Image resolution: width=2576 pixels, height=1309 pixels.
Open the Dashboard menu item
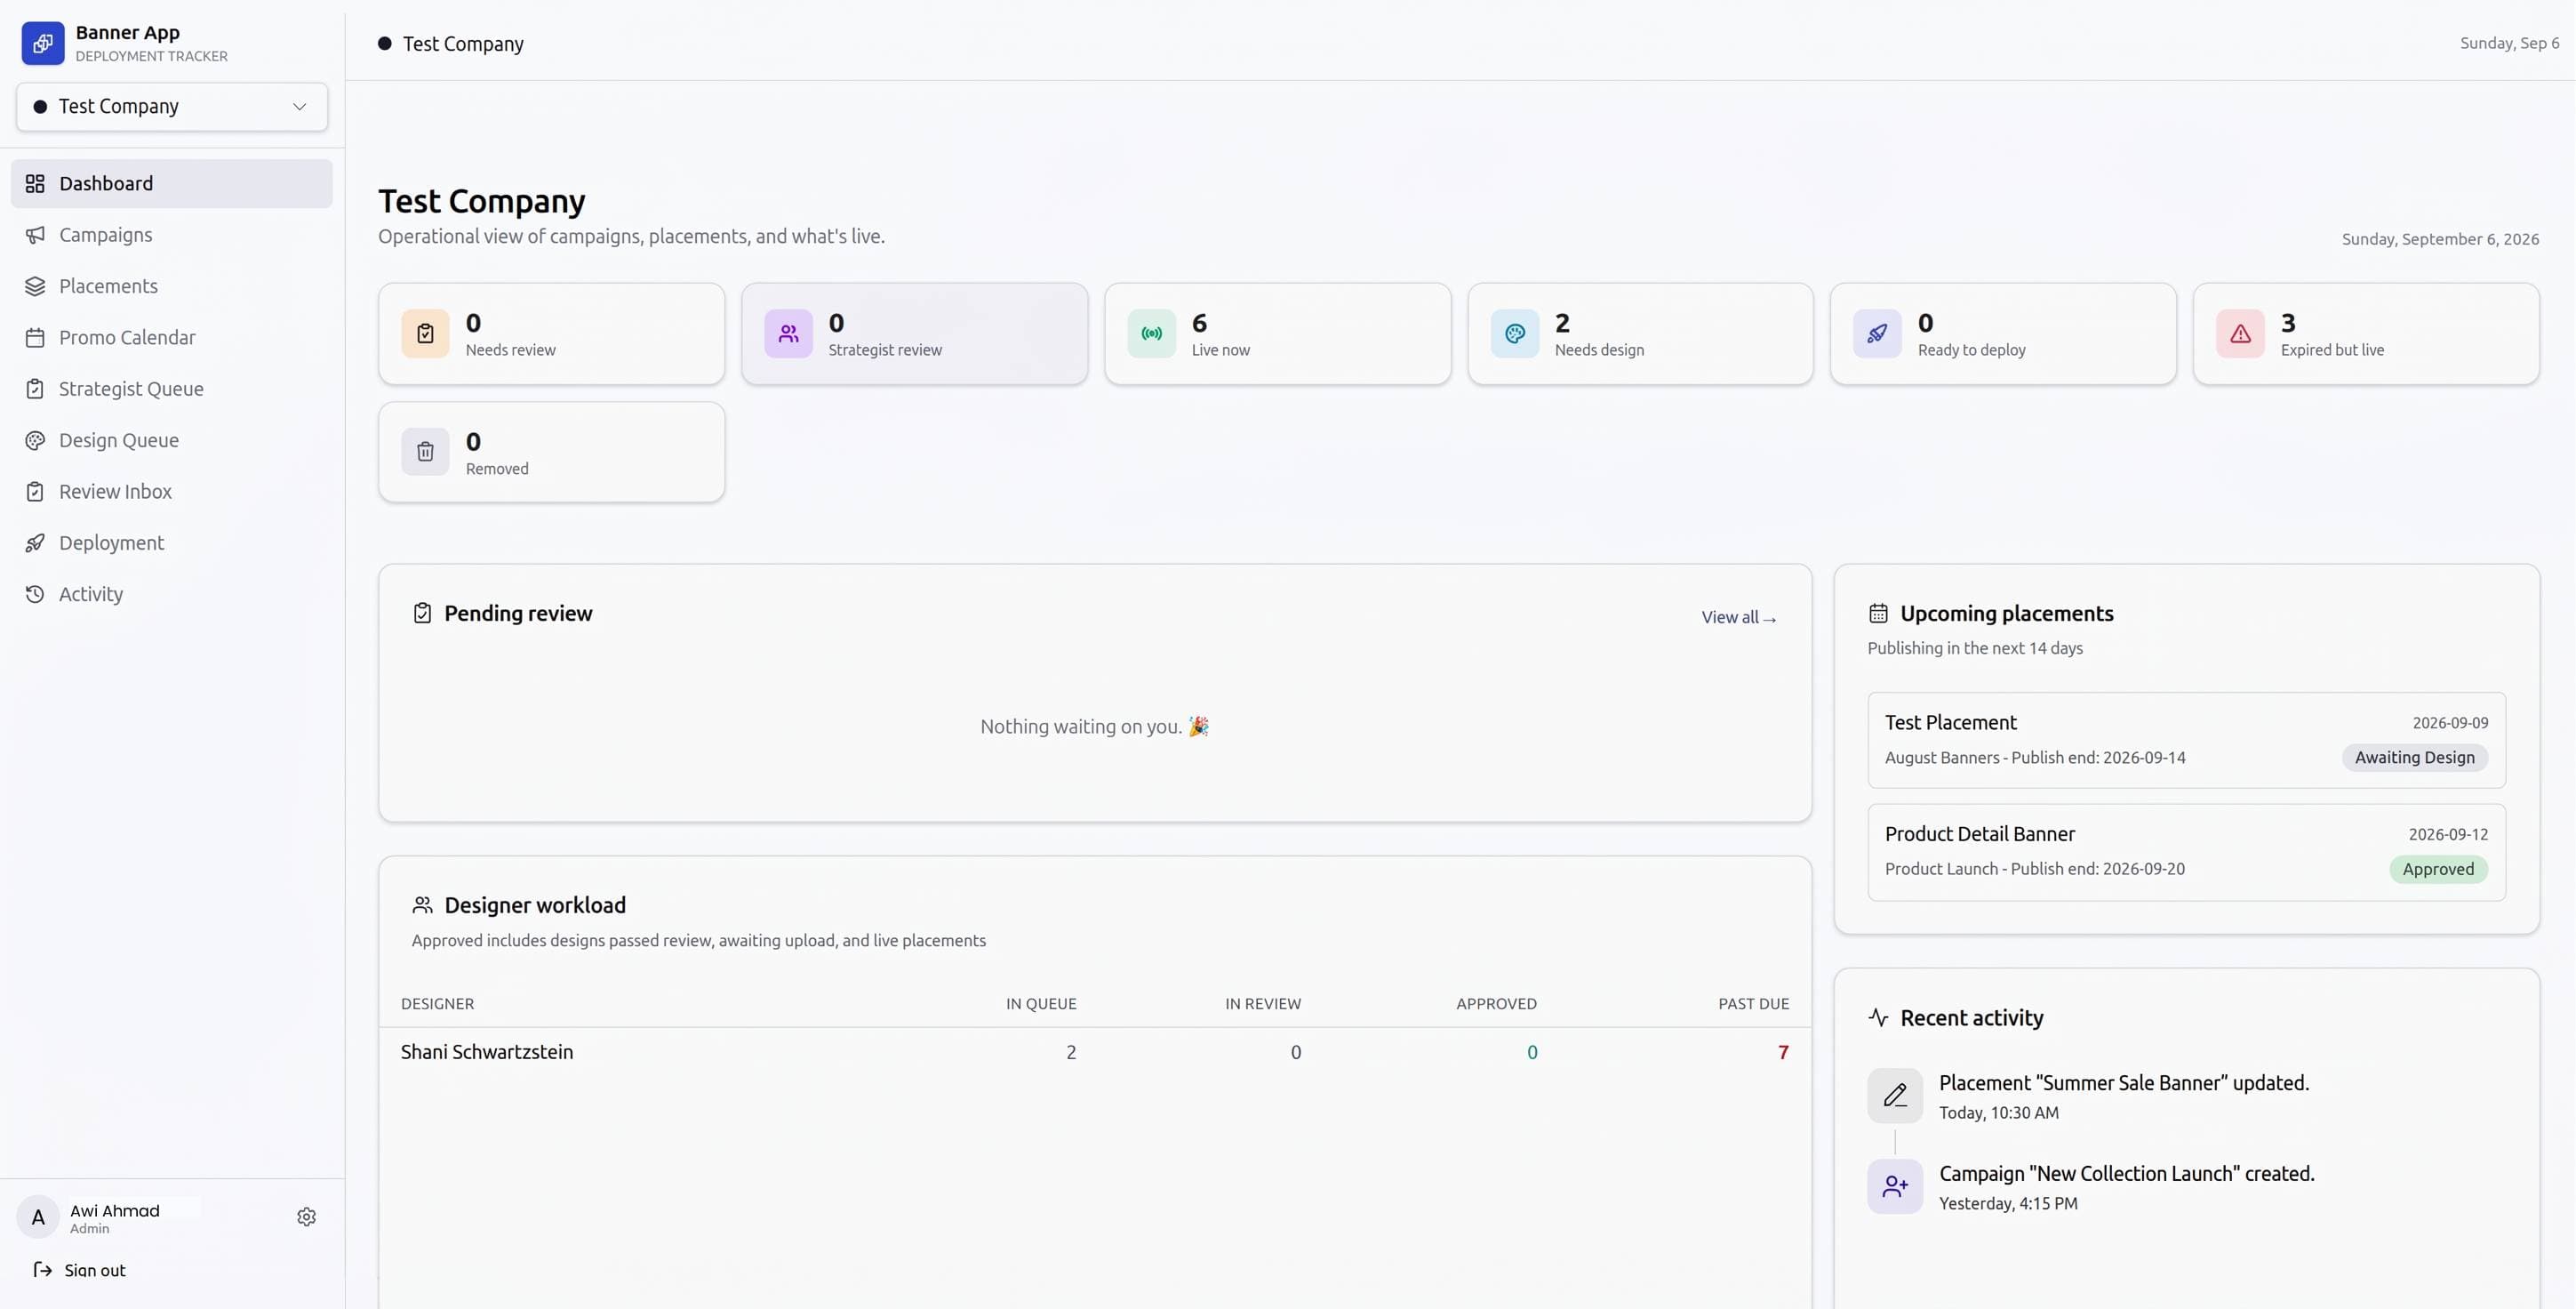coord(172,183)
